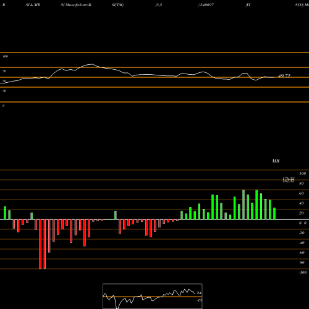Click the RSI axis label 100 on left
The width and height of the screenshot is (309, 309).
5,56
